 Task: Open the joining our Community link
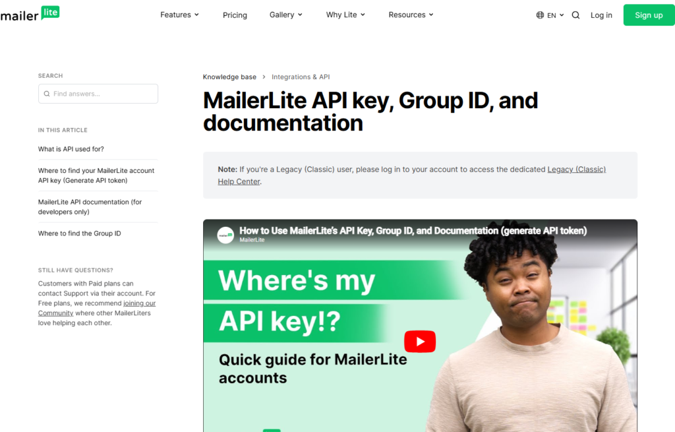click(97, 308)
